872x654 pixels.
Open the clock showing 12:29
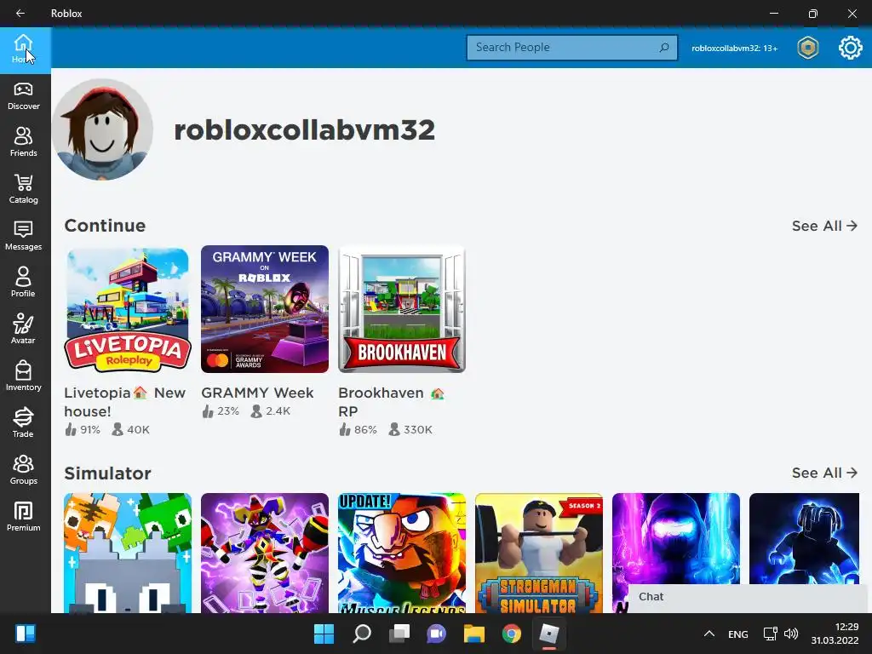(835, 634)
